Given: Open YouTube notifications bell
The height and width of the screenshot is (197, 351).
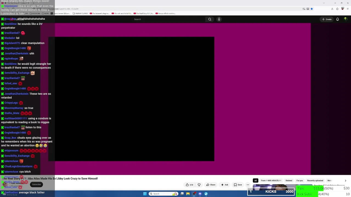Looking at the screenshot, I should [338, 19].
